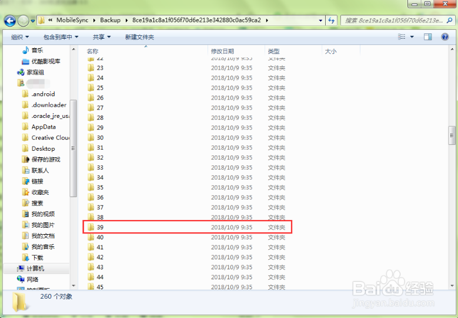The image size is (458, 318).
Task: Open 我的图片 folder in the sidebar
Action: 43,225
